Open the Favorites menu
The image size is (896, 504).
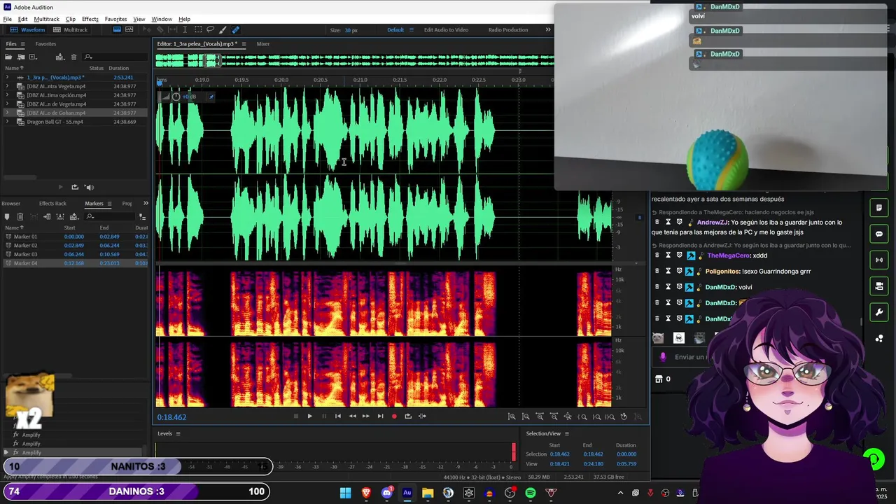[x=115, y=19]
